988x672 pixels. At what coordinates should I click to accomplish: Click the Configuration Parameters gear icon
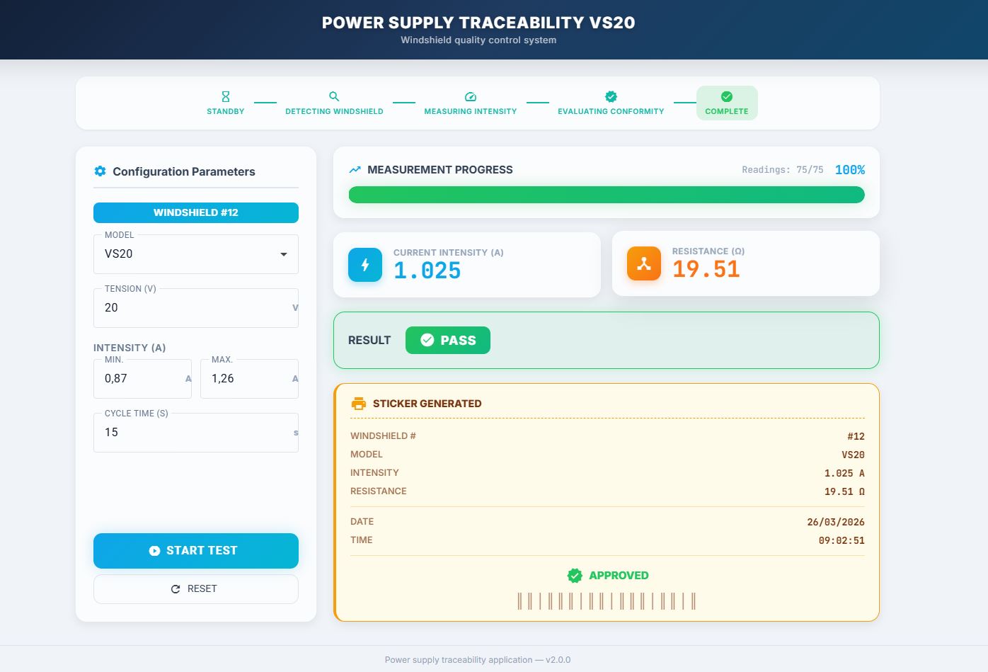(100, 171)
